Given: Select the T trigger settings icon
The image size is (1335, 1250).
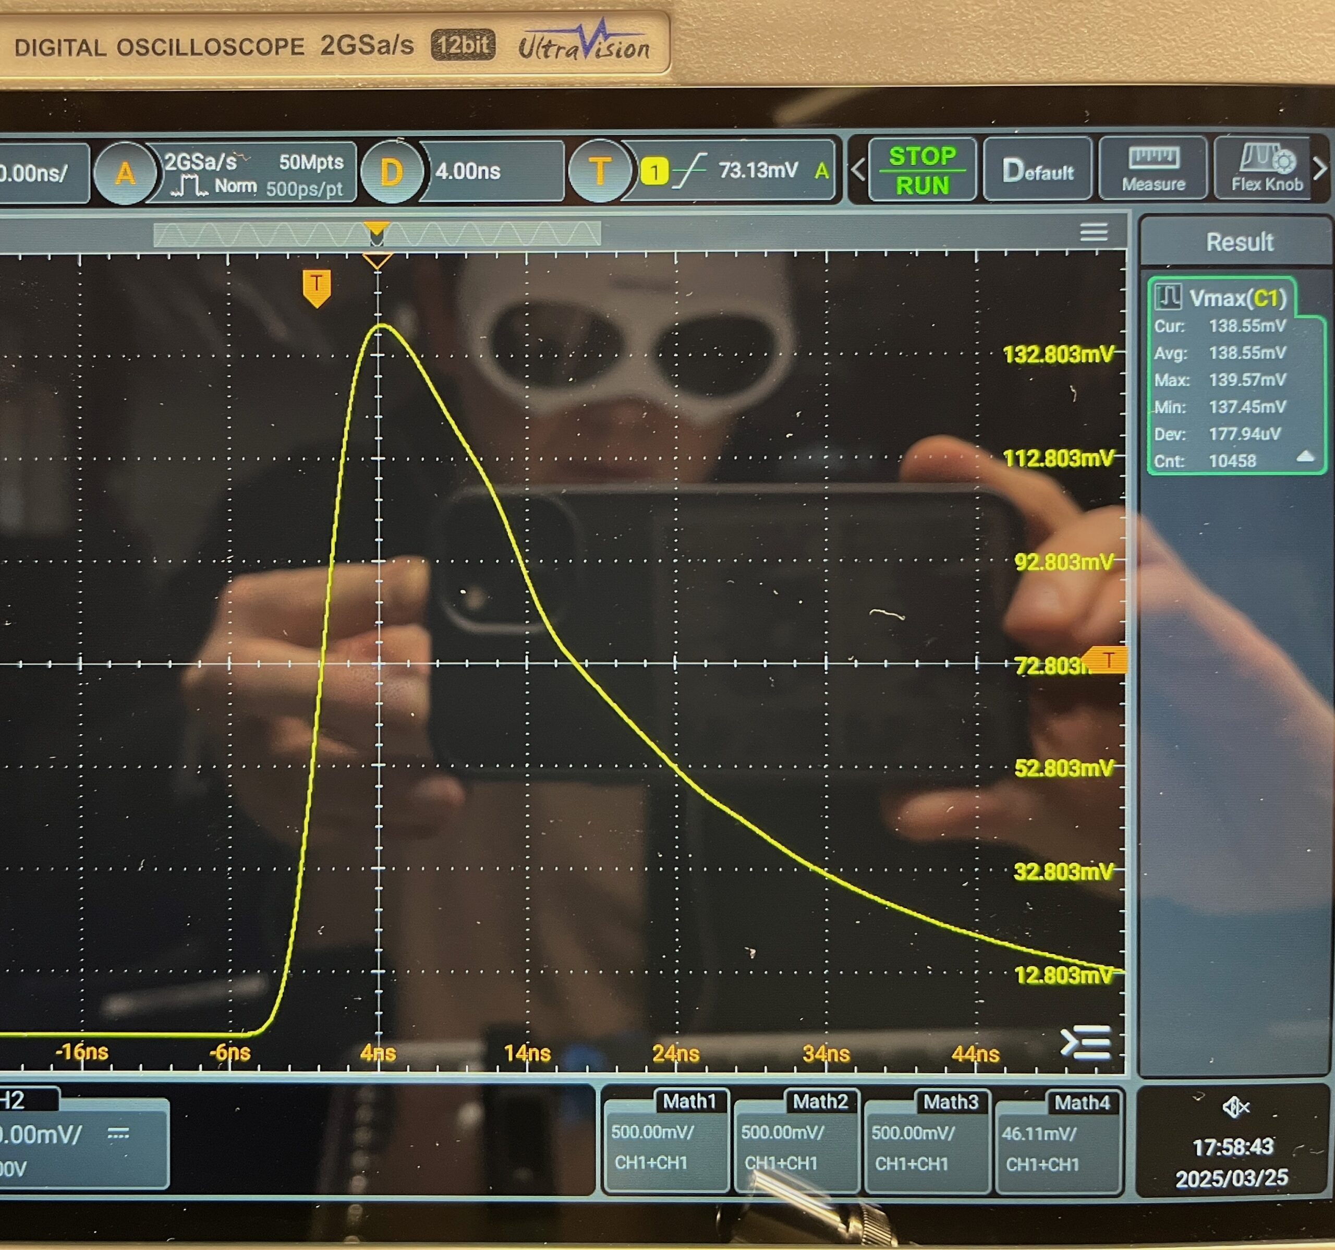Looking at the screenshot, I should [600, 171].
